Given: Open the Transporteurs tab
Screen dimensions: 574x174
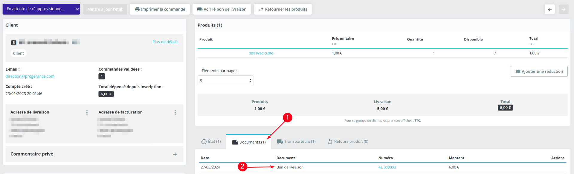Looking at the screenshot, I should pyautogui.click(x=296, y=142).
